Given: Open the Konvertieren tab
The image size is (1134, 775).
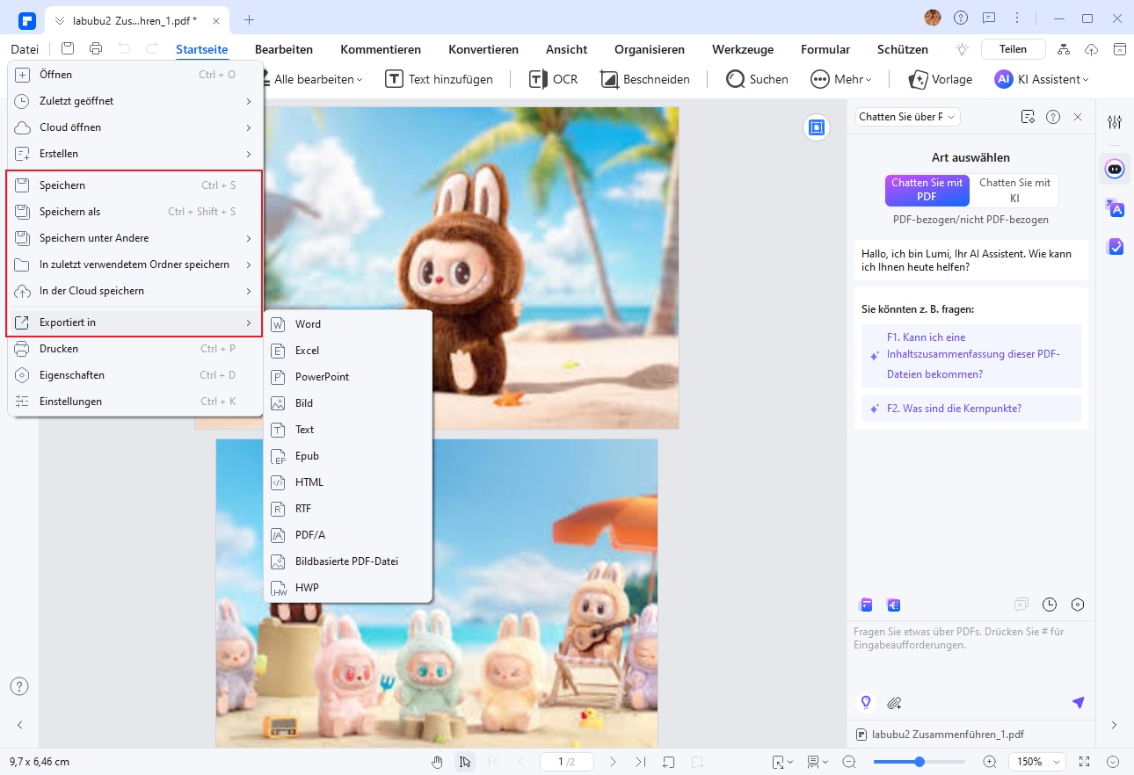Looking at the screenshot, I should tap(483, 49).
